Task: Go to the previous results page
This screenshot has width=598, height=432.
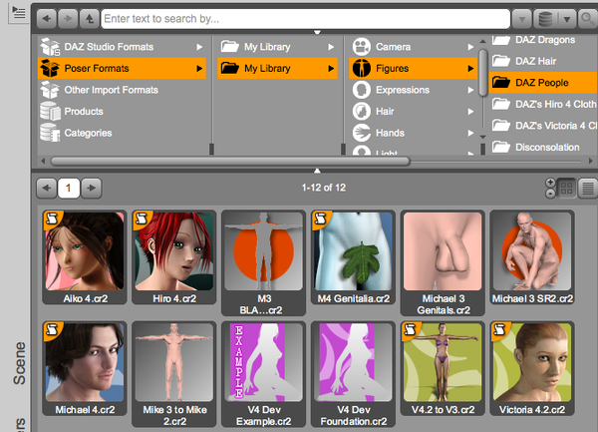Action: point(47,188)
